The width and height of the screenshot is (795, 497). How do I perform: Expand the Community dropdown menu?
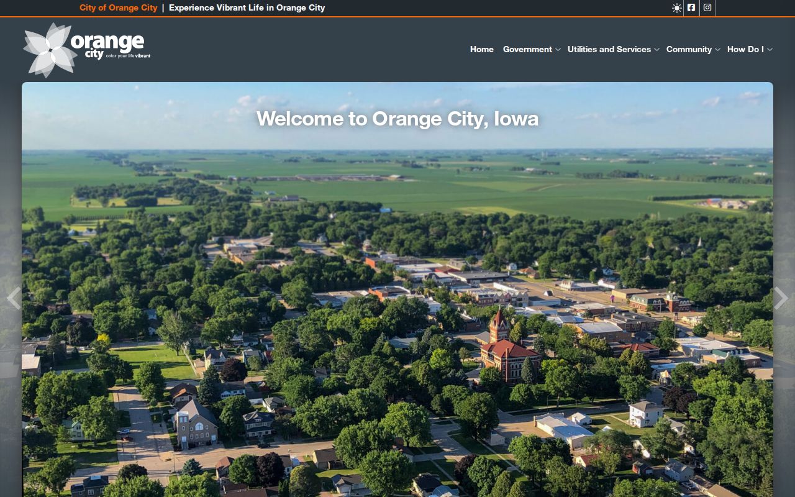(x=693, y=50)
